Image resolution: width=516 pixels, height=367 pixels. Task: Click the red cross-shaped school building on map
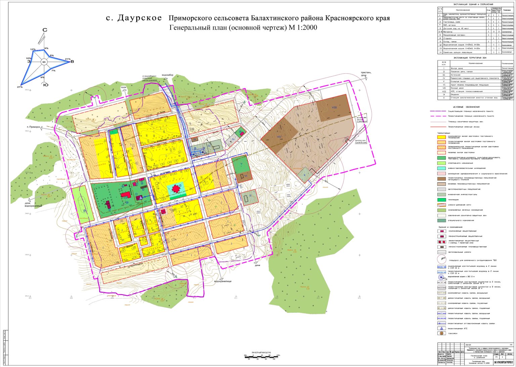(176, 189)
